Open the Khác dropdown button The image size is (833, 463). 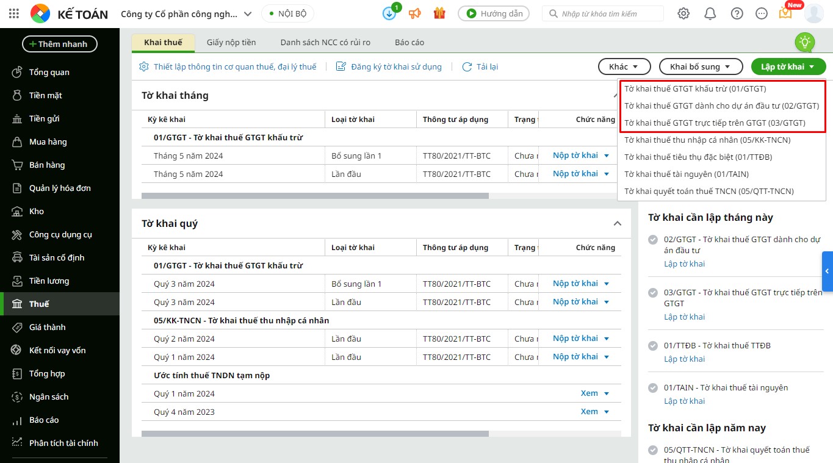[624, 66]
